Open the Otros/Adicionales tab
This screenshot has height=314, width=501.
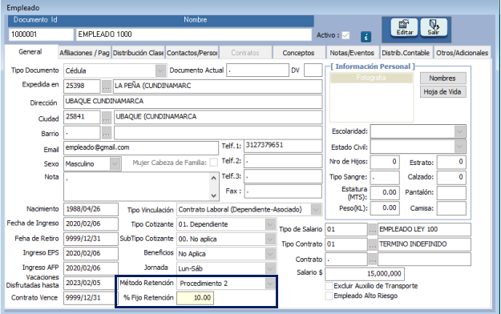(462, 53)
